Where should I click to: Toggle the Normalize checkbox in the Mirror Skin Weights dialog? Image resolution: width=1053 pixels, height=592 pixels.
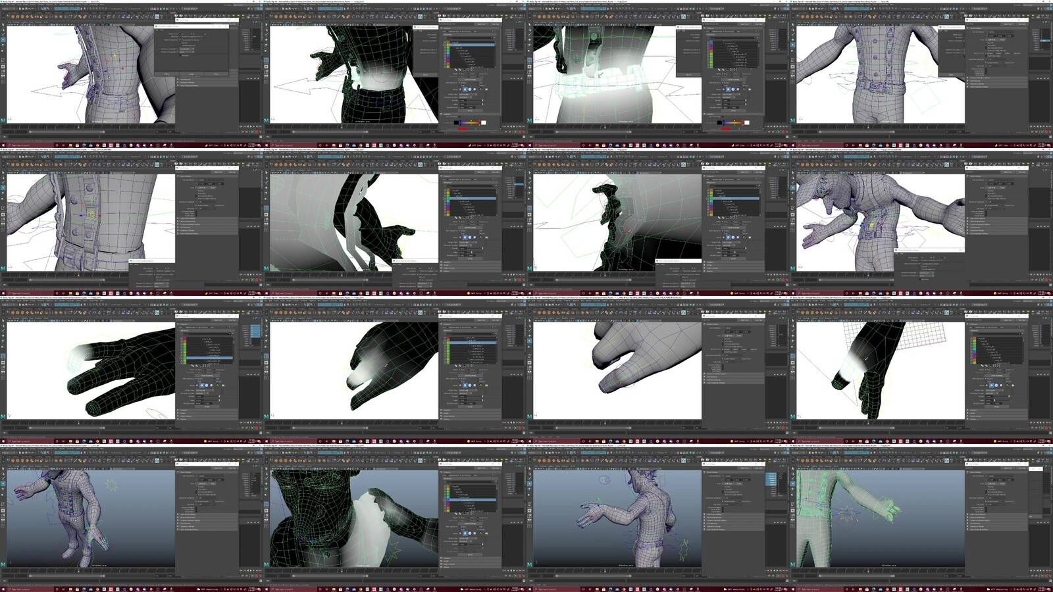[182, 55]
